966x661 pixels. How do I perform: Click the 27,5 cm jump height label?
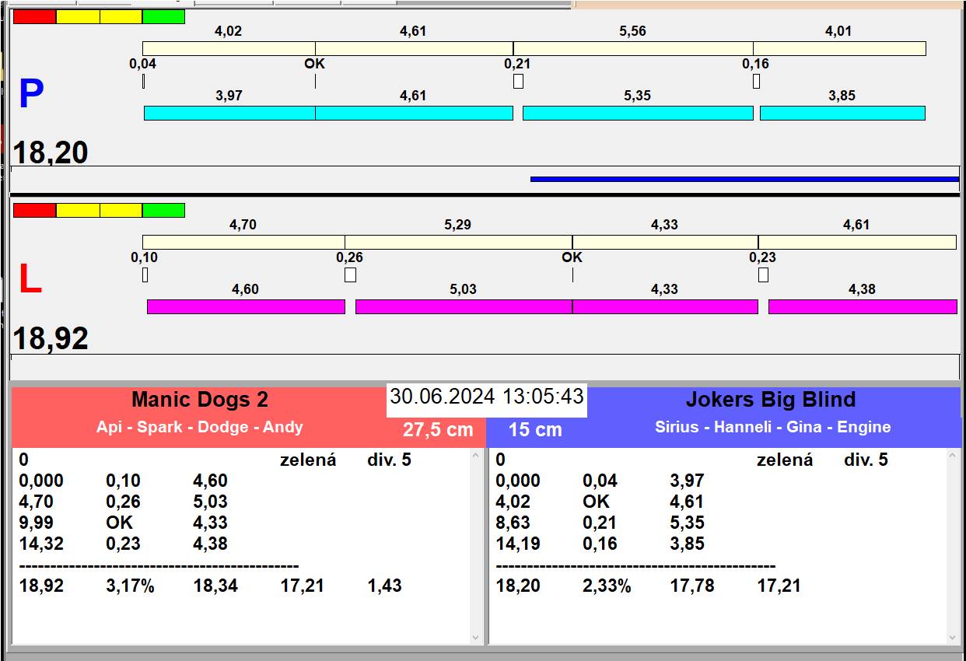click(438, 429)
